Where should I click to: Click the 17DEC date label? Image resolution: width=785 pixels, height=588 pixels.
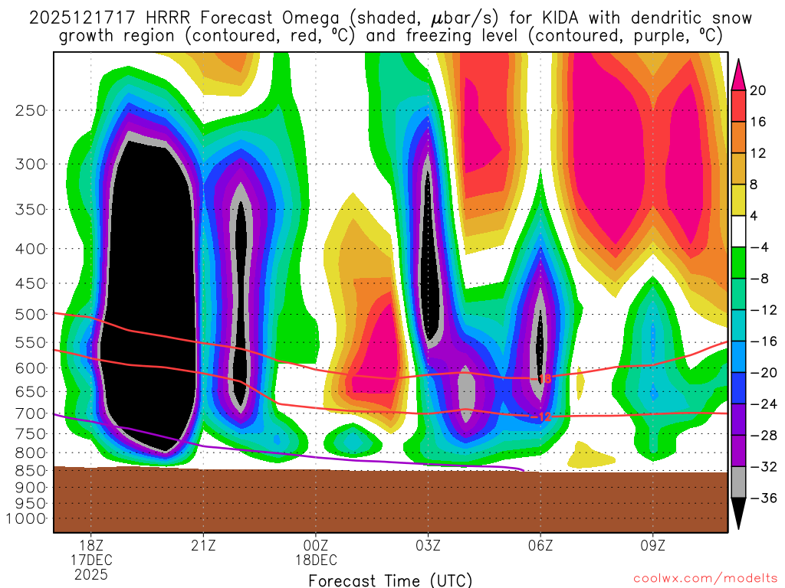tap(90, 560)
